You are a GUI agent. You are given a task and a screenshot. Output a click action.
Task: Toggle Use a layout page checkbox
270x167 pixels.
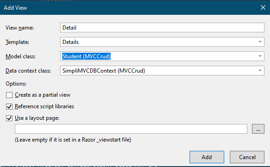point(9,118)
